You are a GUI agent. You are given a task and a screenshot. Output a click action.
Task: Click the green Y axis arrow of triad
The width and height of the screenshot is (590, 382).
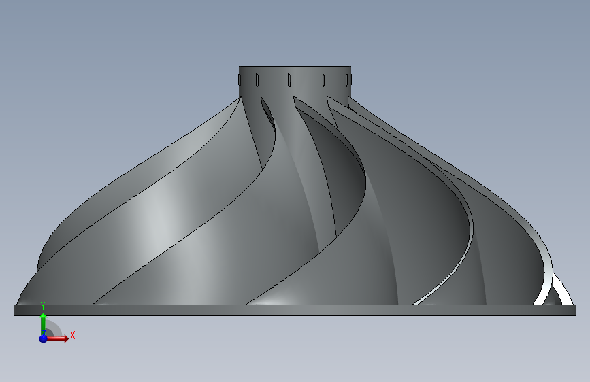coord(43,324)
